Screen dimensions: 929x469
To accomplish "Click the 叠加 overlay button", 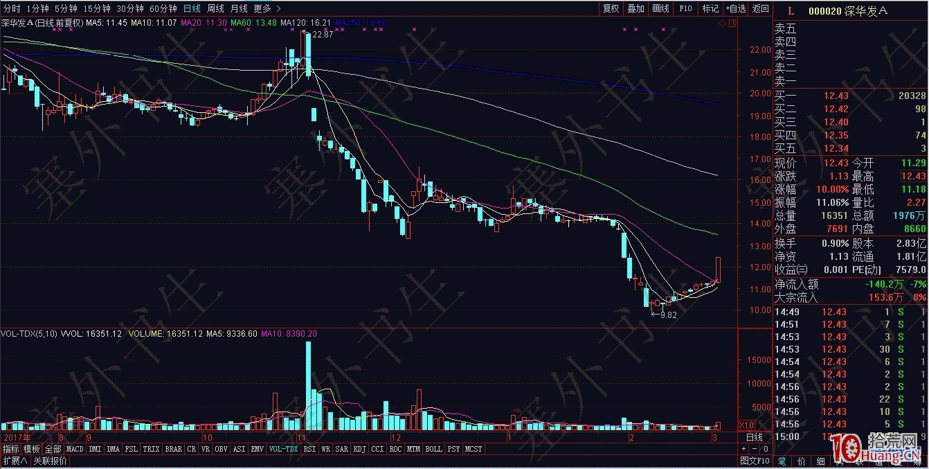I will pos(635,8).
